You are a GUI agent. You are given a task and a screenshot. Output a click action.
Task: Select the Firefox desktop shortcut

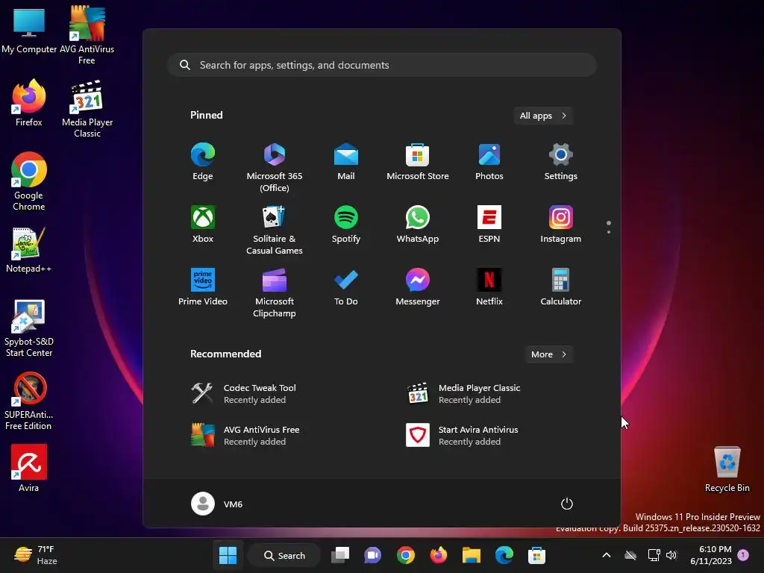tap(29, 103)
